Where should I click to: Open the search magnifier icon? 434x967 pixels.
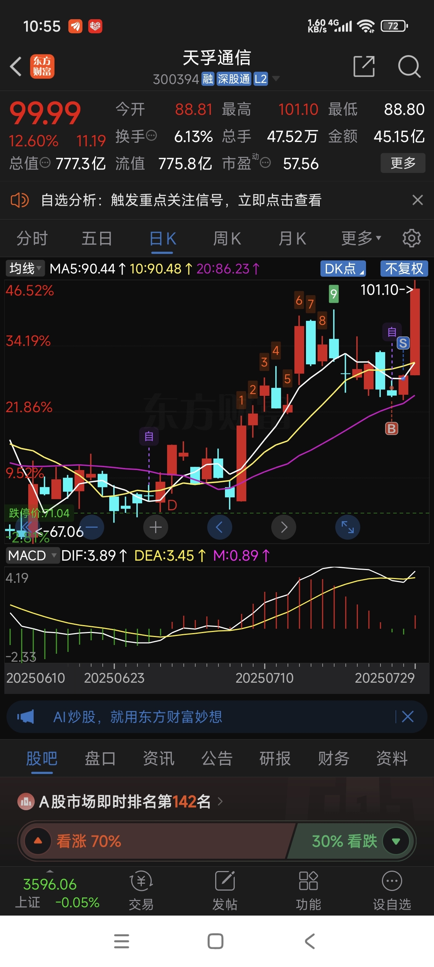[x=409, y=66]
